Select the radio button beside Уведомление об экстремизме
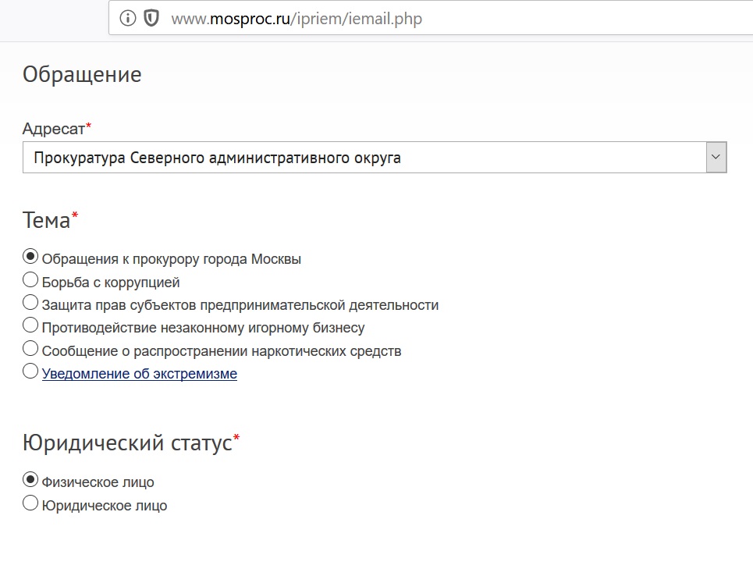This screenshot has height=576, width=753. pos(30,372)
